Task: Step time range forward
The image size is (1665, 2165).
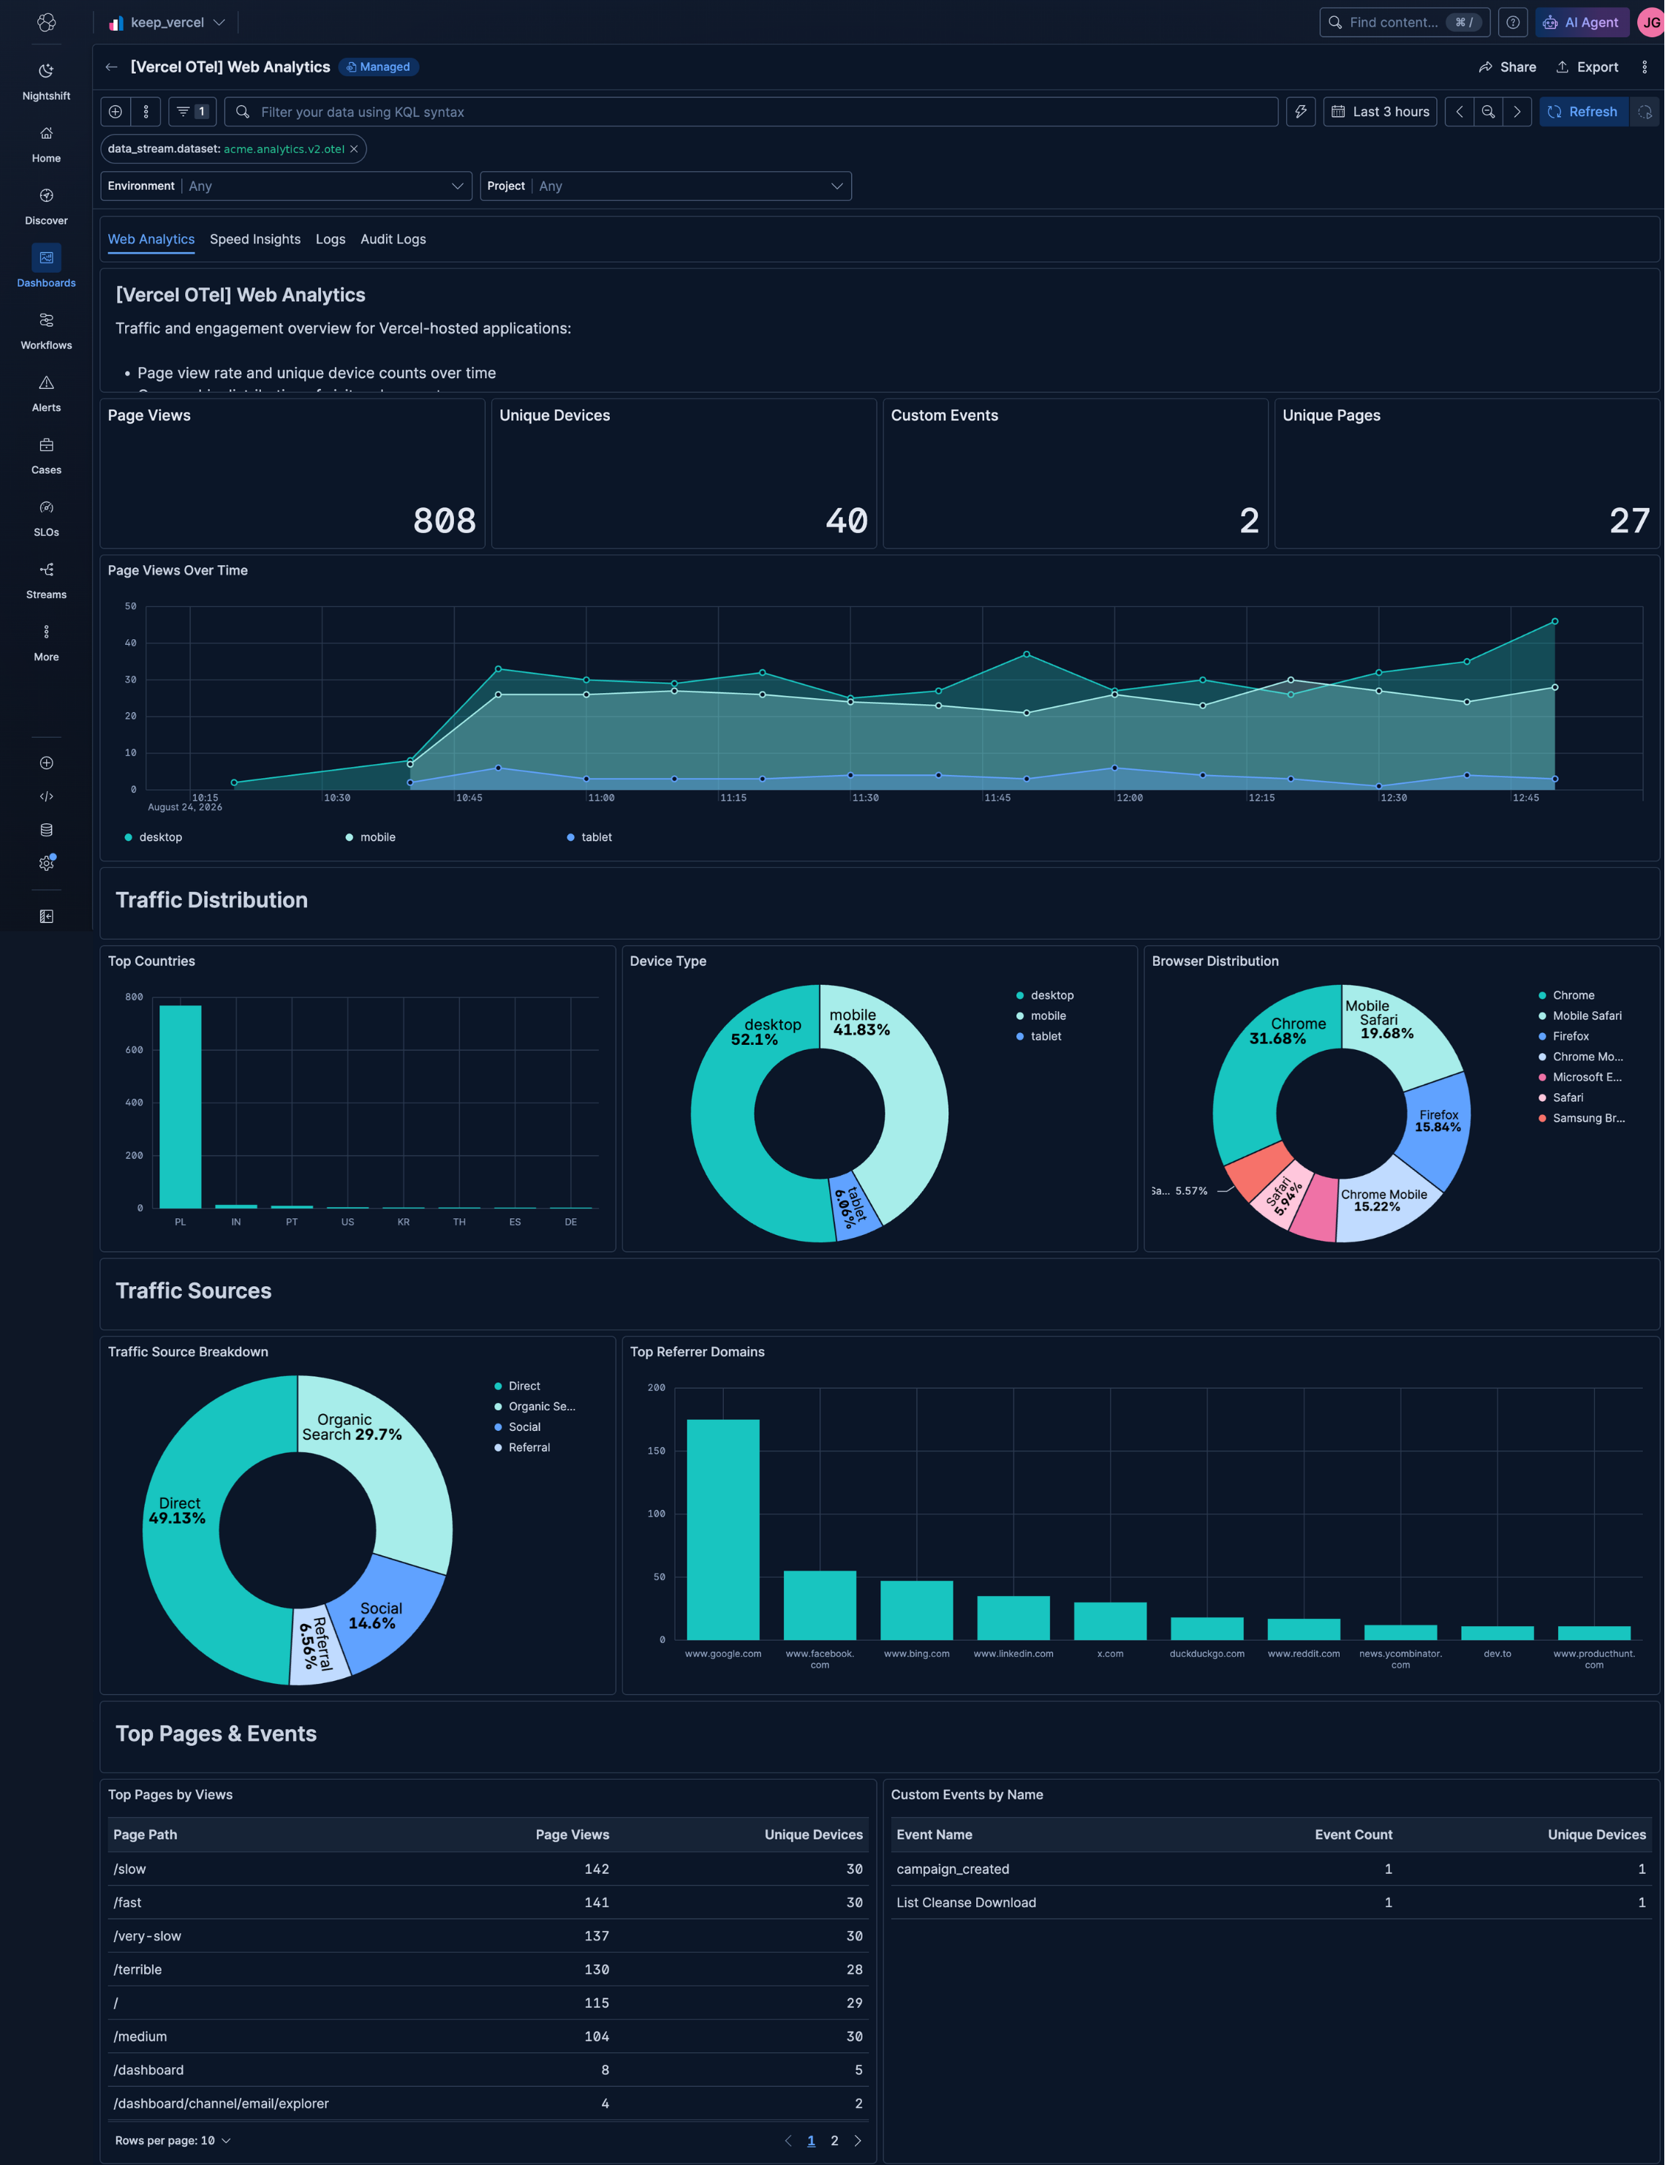Action: point(1517,111)
